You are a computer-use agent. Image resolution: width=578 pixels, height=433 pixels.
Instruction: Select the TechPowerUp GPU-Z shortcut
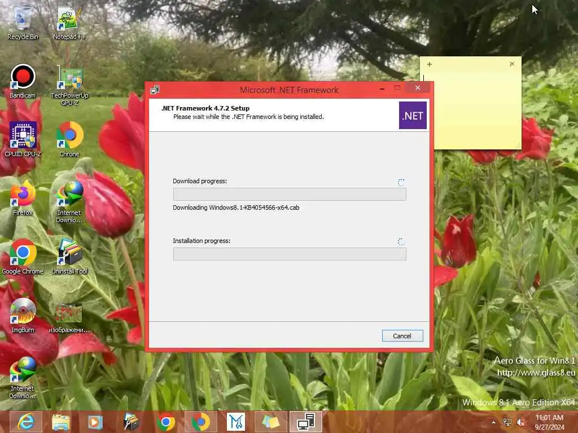pos(69,86)
